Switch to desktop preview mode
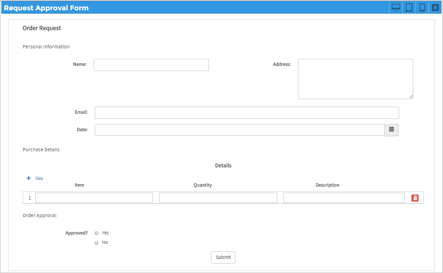This screenshot has width=443, height=273. tap(396, 8)
